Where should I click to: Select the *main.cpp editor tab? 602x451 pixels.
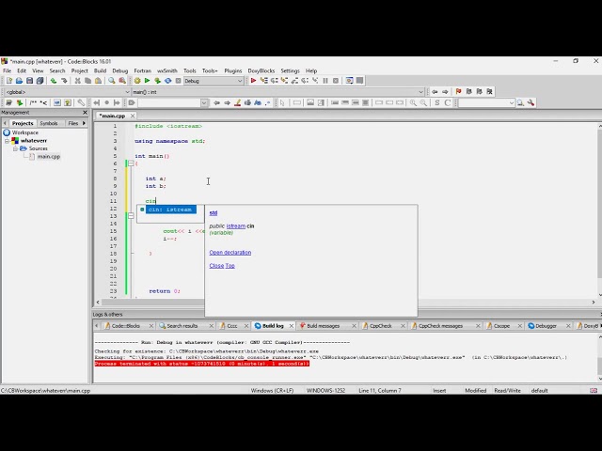tap(113, 116)
